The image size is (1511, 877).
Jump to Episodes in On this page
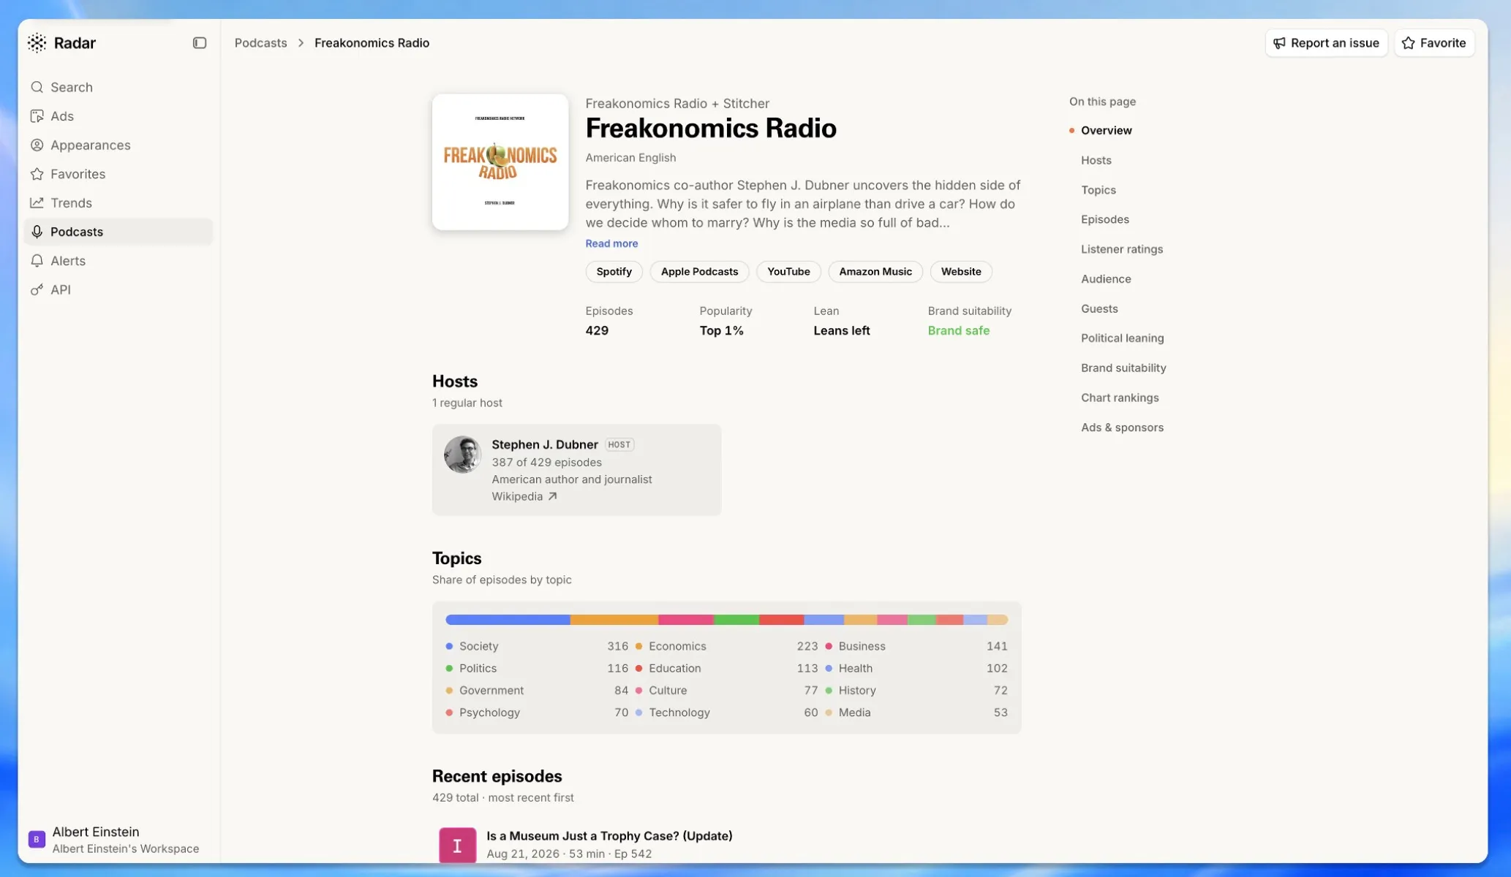pyautogui.click(x=1104, y=220)
